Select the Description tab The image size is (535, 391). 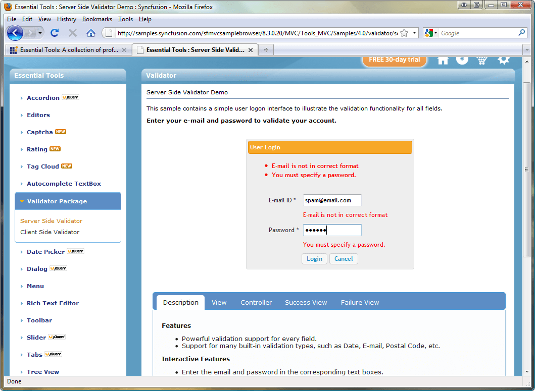click(x=180, y=302)
